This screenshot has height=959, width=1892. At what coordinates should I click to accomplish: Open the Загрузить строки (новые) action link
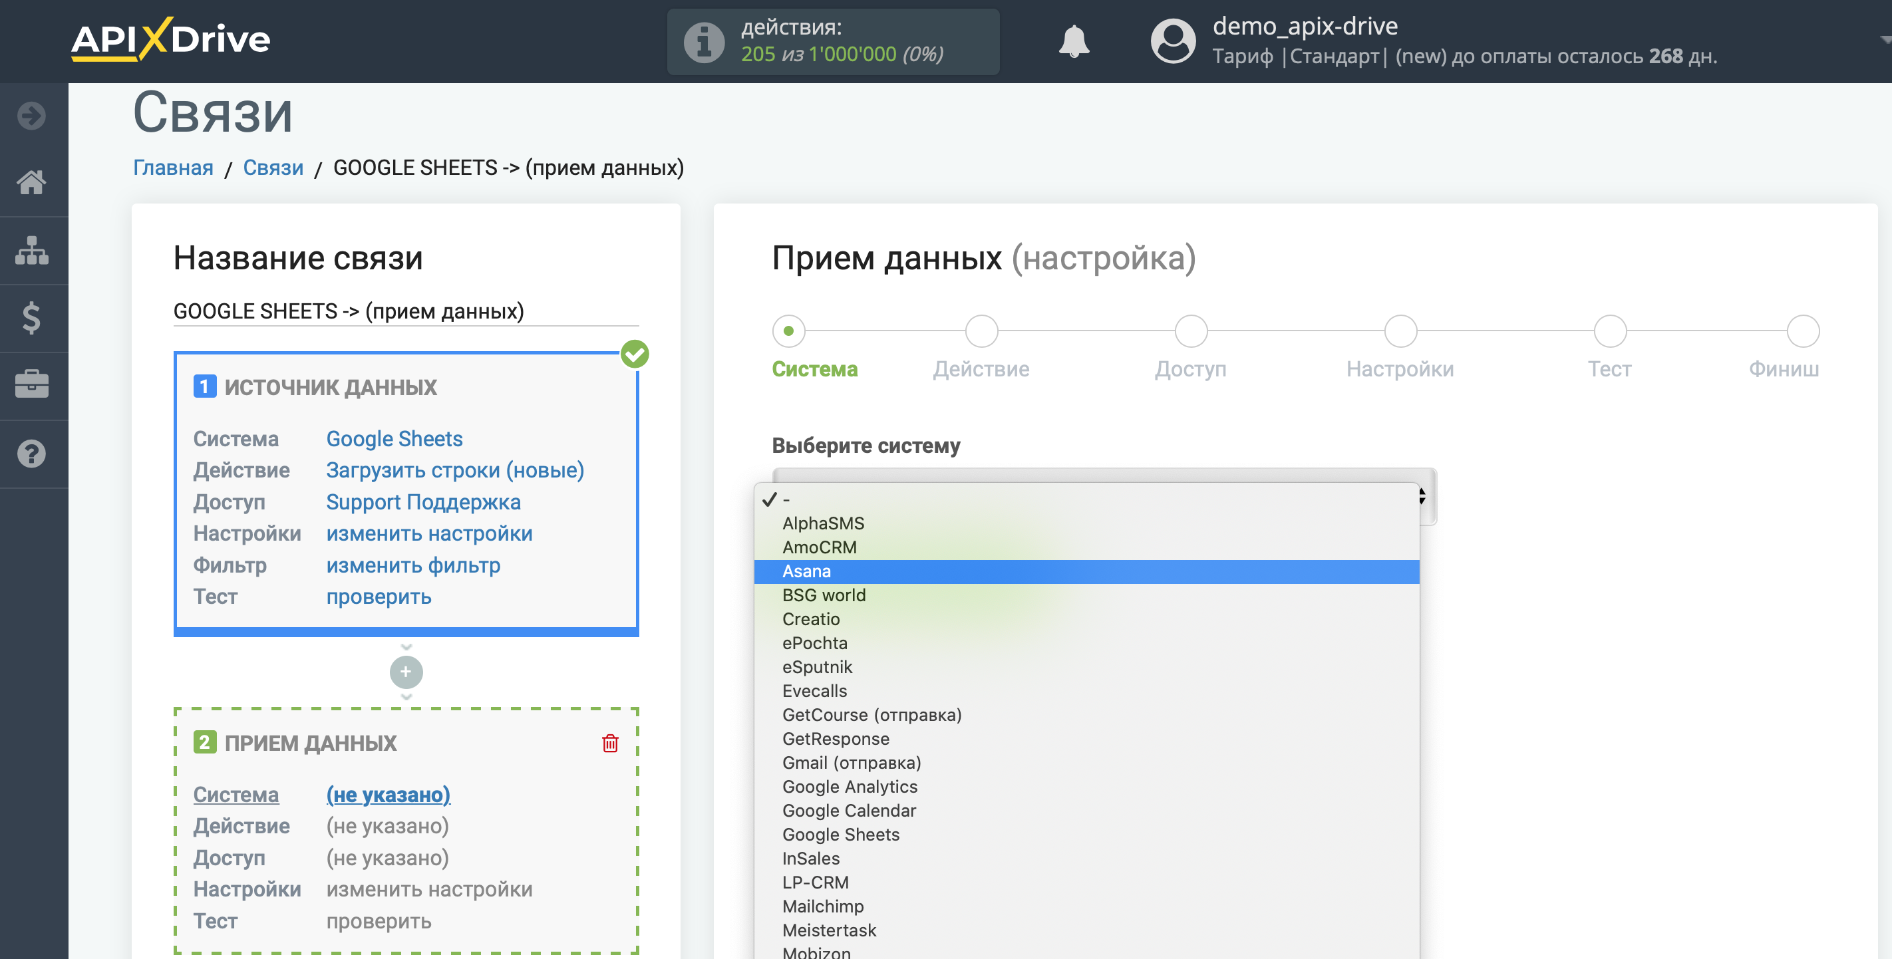pyautogui.click(x=456, y=470)
